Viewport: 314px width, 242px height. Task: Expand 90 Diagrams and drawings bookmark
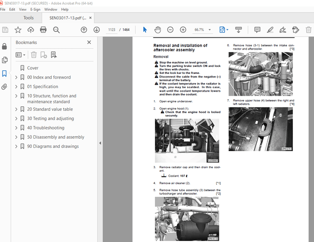click(16, 146)
